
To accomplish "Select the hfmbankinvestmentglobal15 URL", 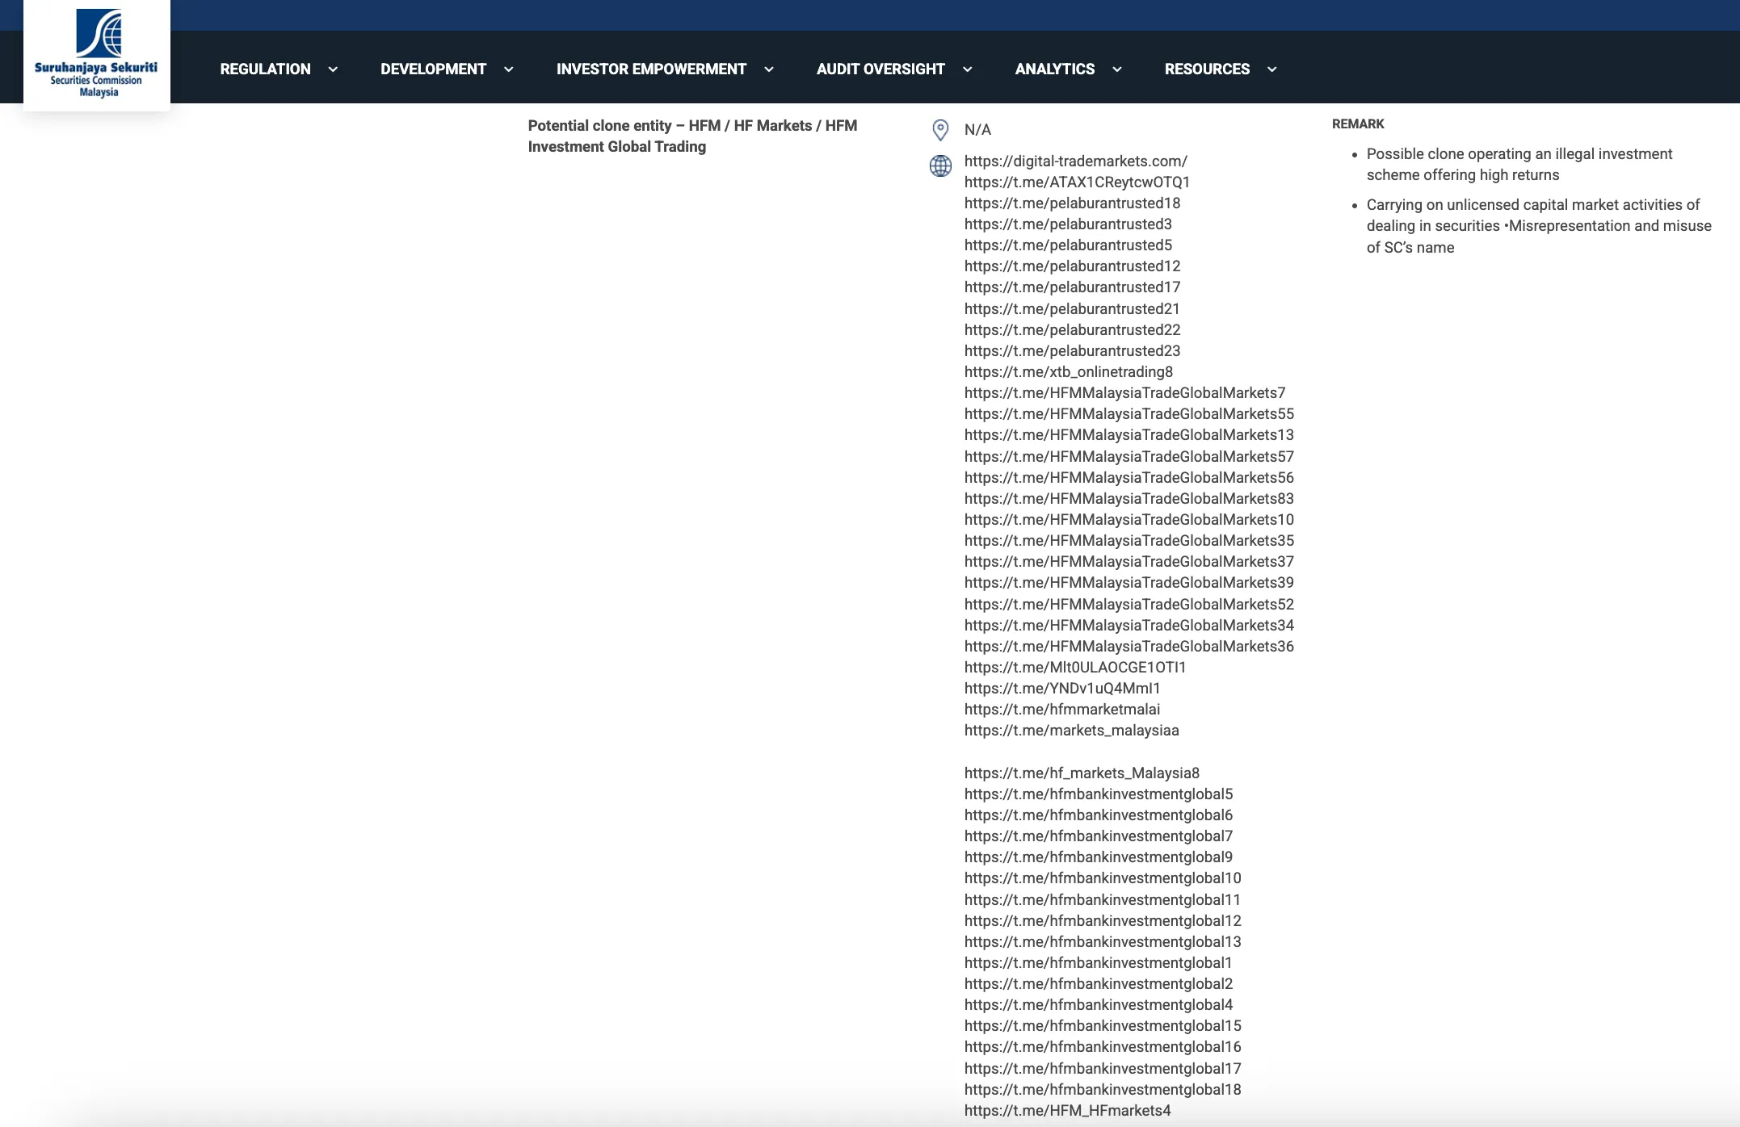I will pos(1103,1026).
